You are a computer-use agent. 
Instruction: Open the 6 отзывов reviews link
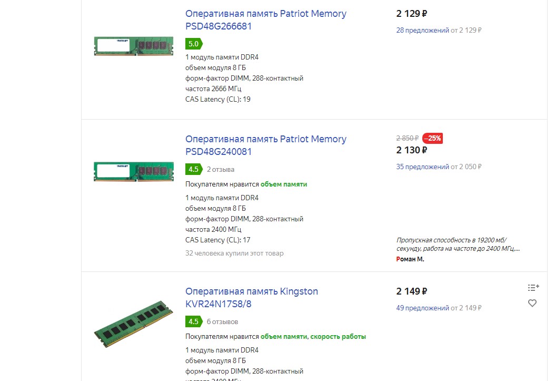tap(222, 321)
